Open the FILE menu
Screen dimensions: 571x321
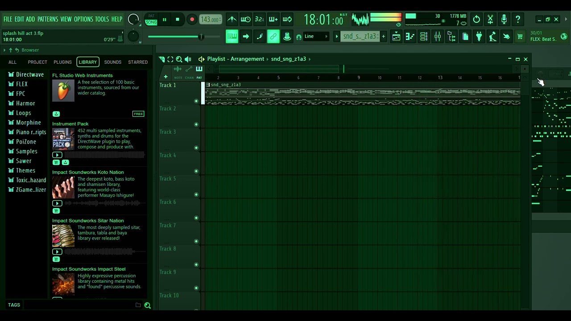pyautogui.click(x=8, y=19)
